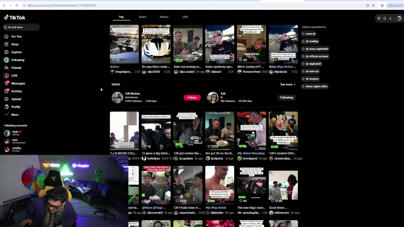Click the Action required chip
The width and height of the screenshot is (404, 227).
point(395,5)
